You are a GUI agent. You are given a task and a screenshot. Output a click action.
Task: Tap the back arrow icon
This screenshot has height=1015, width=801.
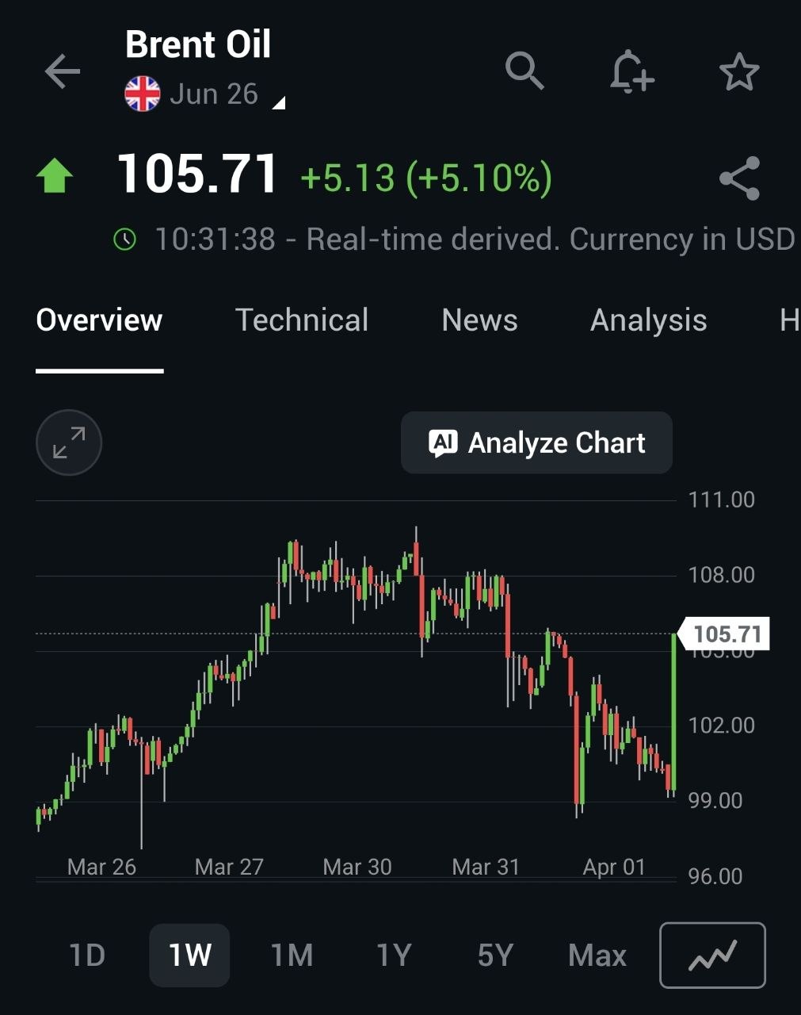(63, 71)
